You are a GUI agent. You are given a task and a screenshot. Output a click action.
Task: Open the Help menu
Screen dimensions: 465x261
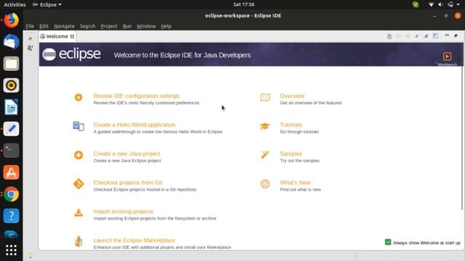pos(166,26)
